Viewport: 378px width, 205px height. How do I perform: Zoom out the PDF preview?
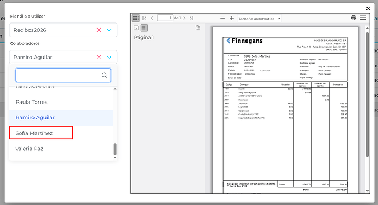point(222,18)
